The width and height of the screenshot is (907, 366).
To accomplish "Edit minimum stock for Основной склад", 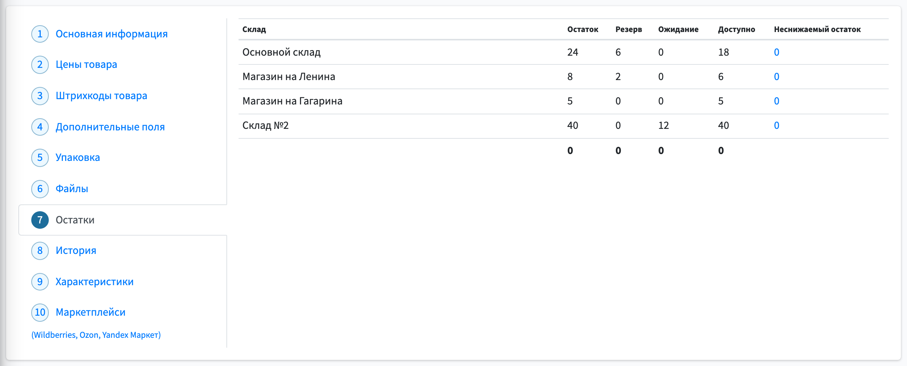I will (x=777, y=52).
